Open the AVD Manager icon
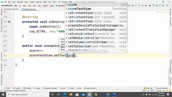172x97 pixels. (160, 5)
